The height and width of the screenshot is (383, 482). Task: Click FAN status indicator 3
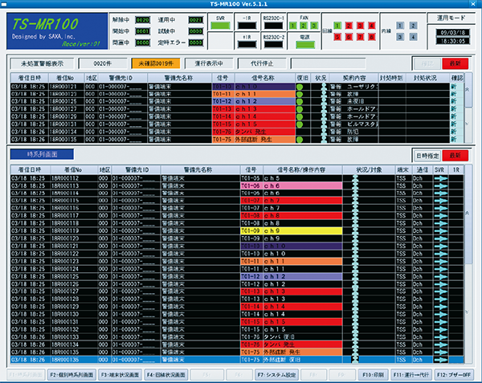point(314,26)
